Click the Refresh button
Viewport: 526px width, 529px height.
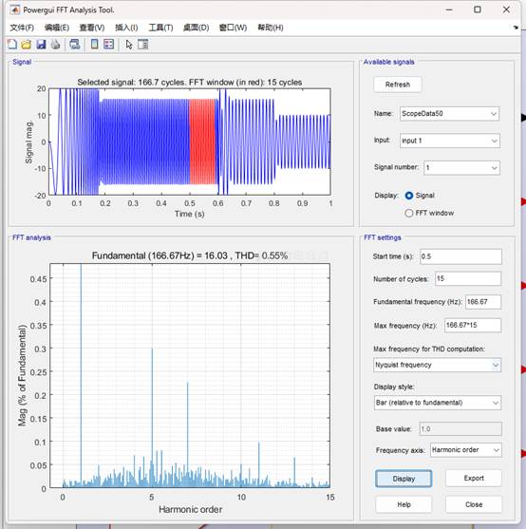pyautogui.click(x=398, y=85)
